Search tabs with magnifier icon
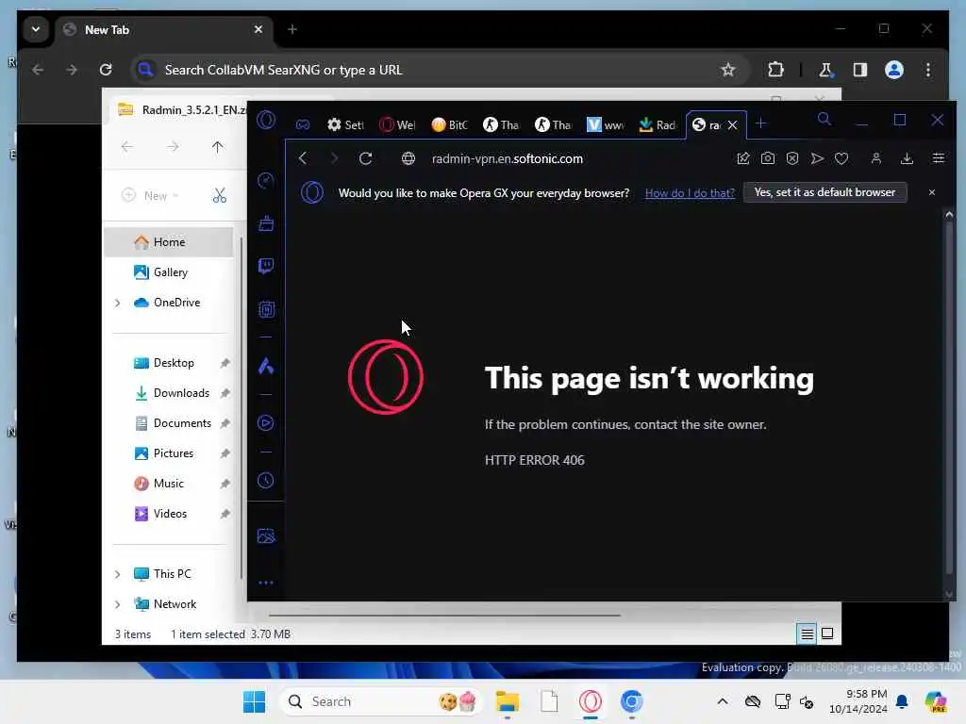The image size is (966, 724). click(x=824, y=119)
